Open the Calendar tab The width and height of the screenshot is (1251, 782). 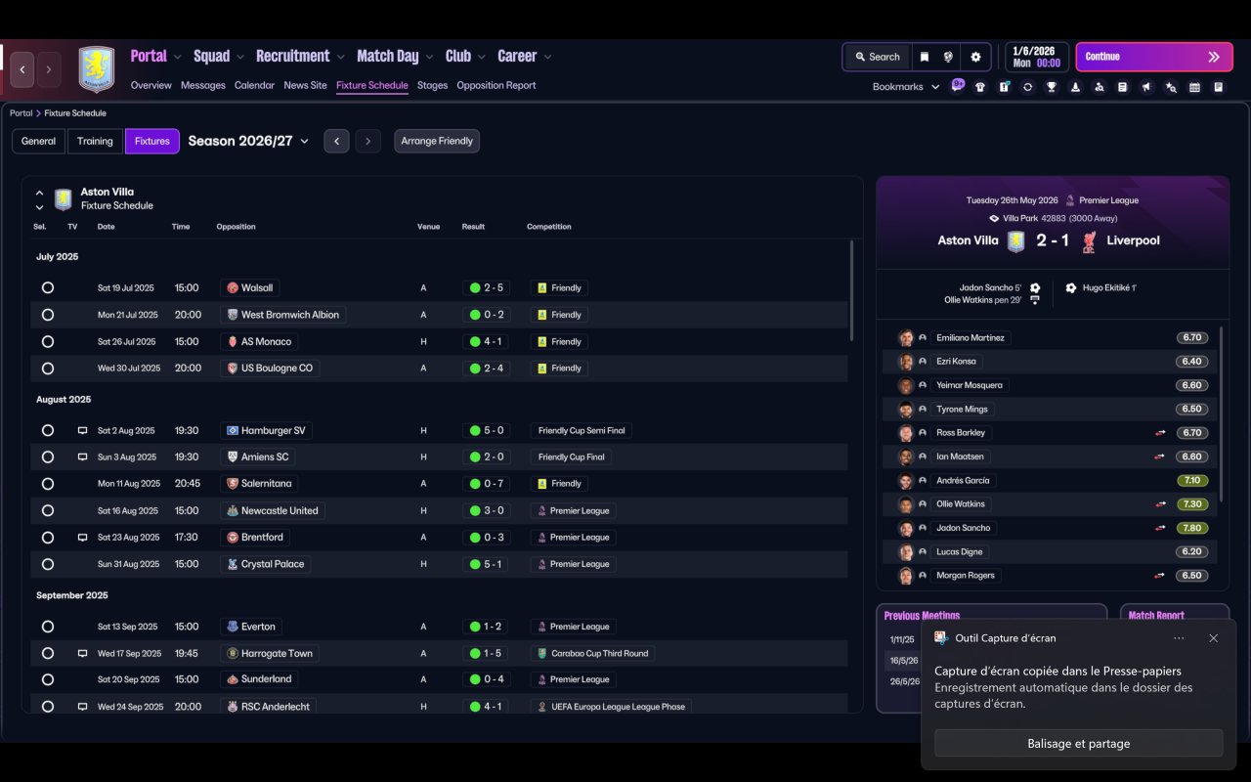(254, 85)
